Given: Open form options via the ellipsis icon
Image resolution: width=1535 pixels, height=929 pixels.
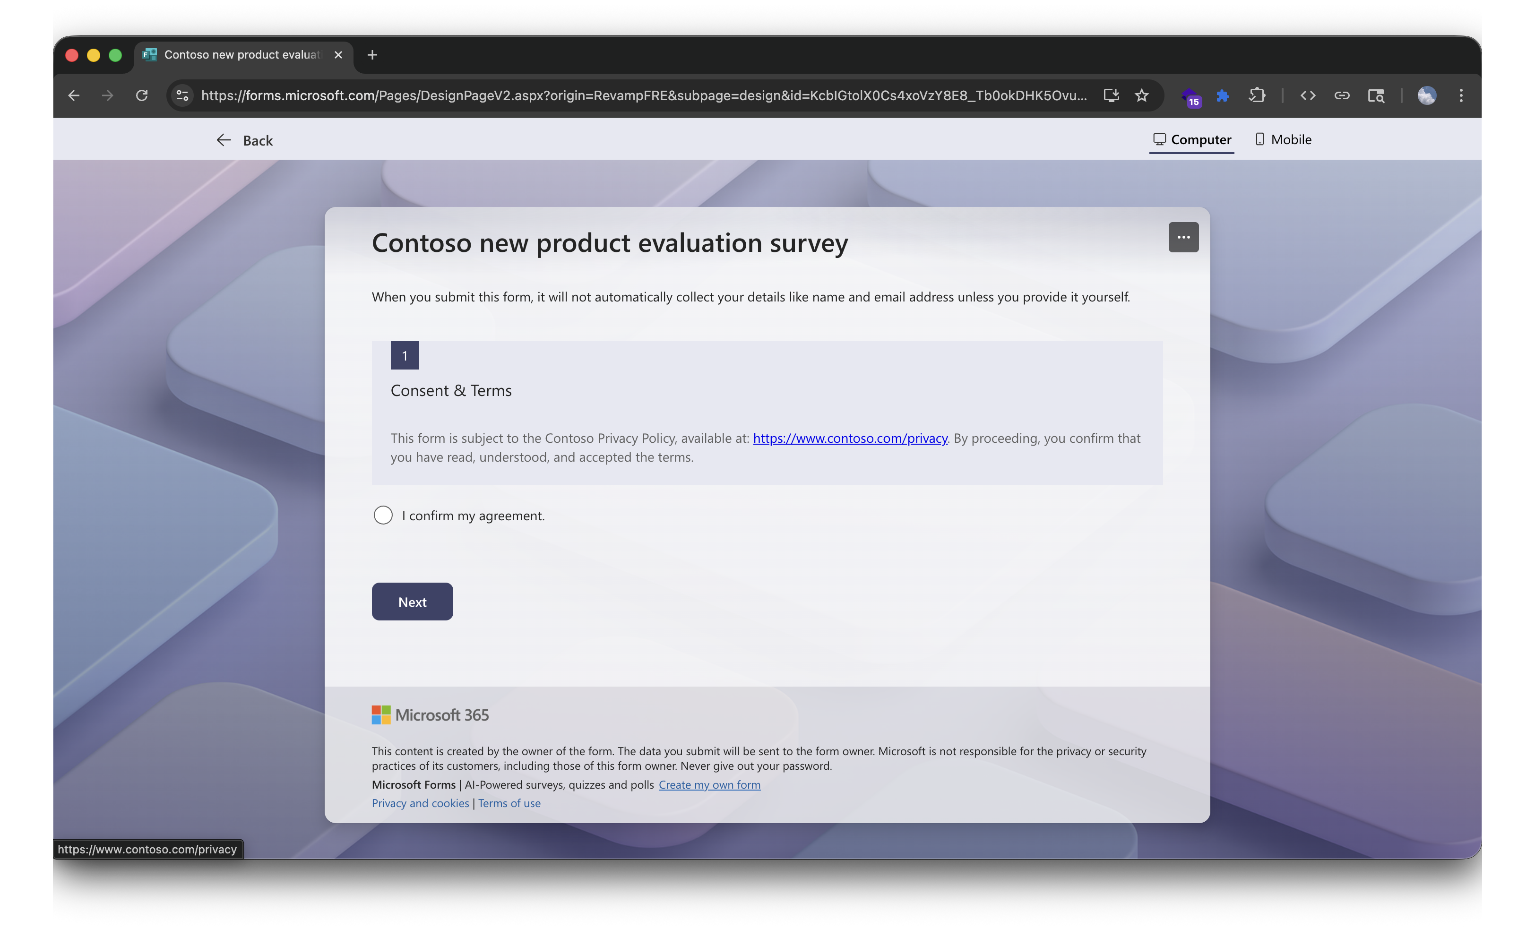Looking at the screenshot, I should 1183,237.
